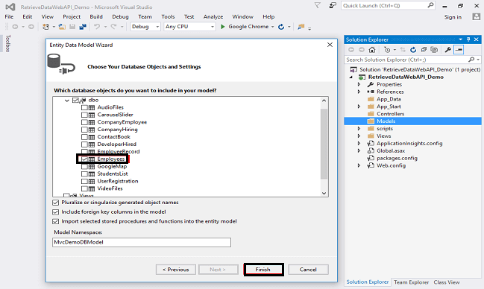Click the Undo toolbar icon
The width and height of the screenshot is (484, 289).
[97, 27]
